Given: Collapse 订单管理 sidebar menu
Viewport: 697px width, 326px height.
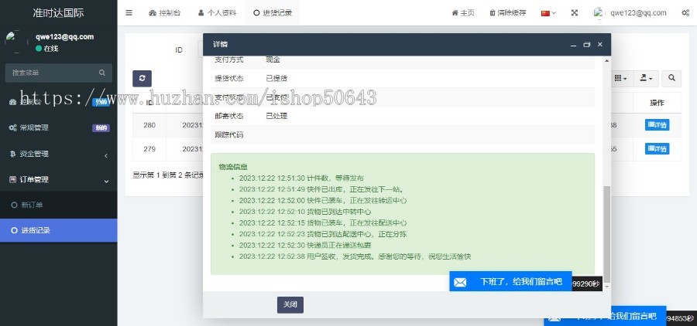Looking at the screenshot, I should (59, 180).
